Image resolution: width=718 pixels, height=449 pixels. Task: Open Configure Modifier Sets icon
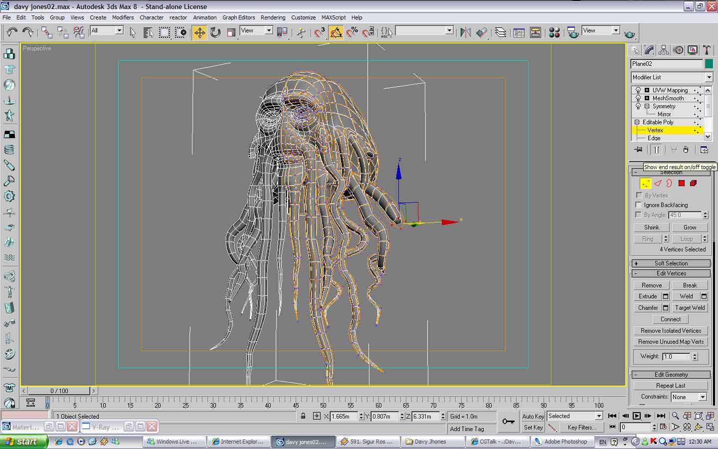pyautogui.click(x=704, y=150)
